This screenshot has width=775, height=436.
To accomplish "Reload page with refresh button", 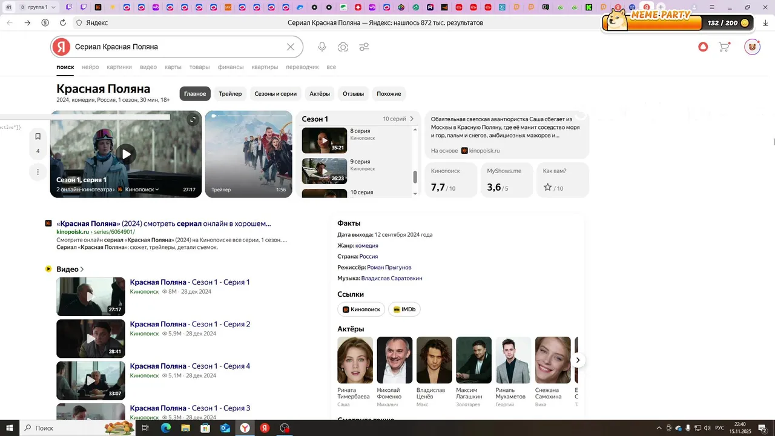I will [63, 22].
